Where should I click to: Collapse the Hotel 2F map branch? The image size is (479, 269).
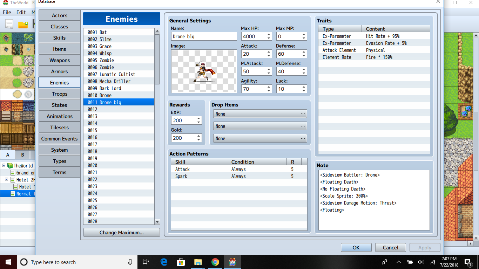tap(6, 180)
